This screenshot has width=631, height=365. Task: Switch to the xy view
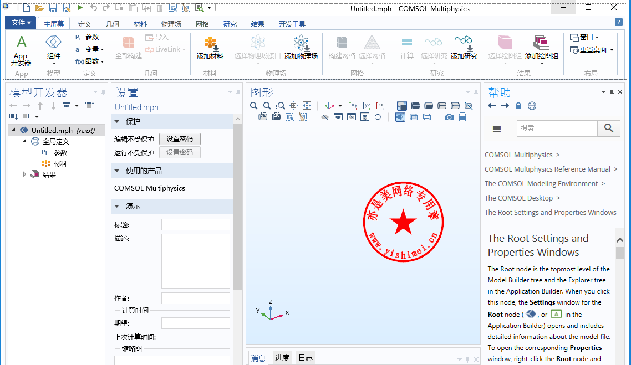point(353,106)
